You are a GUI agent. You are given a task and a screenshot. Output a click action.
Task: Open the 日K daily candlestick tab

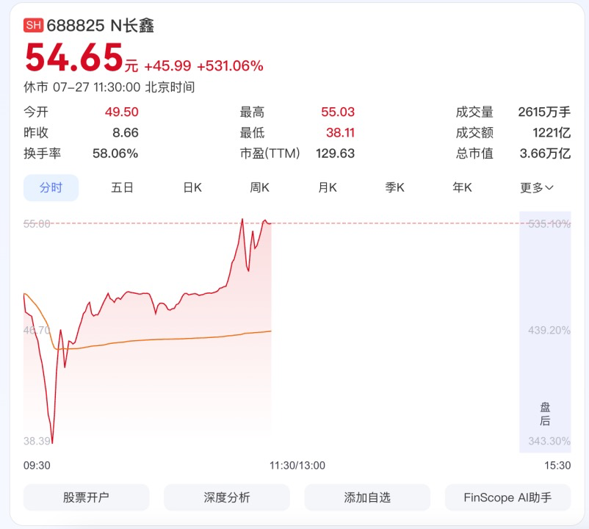[x=192, y=187]
